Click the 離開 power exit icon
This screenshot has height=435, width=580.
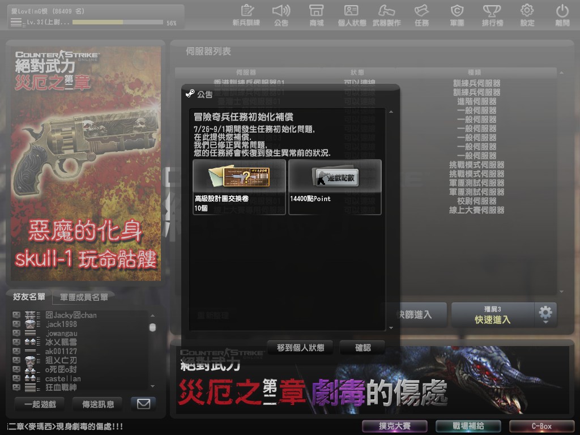coord(562,15)
